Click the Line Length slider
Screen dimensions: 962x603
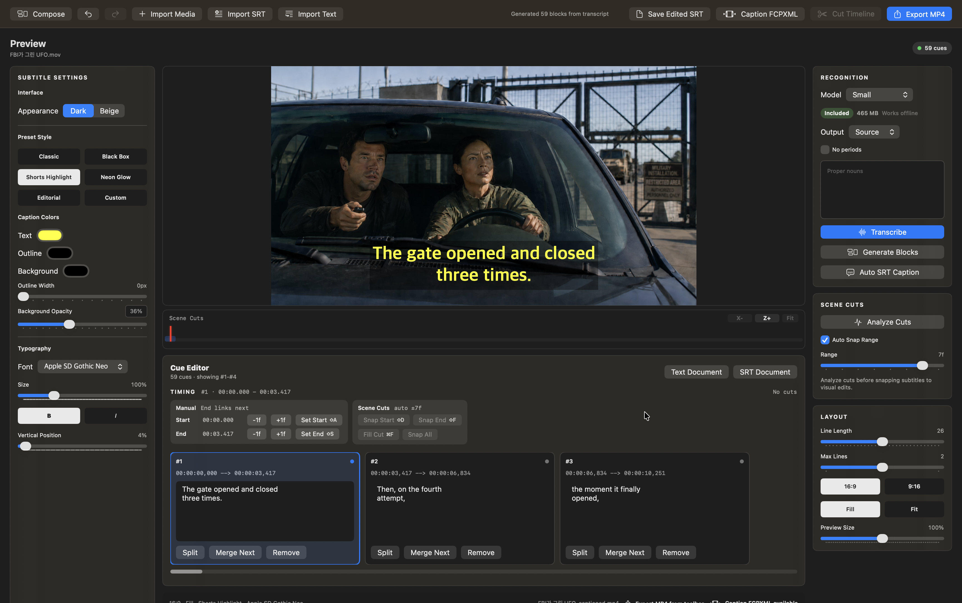click(882, 441)
